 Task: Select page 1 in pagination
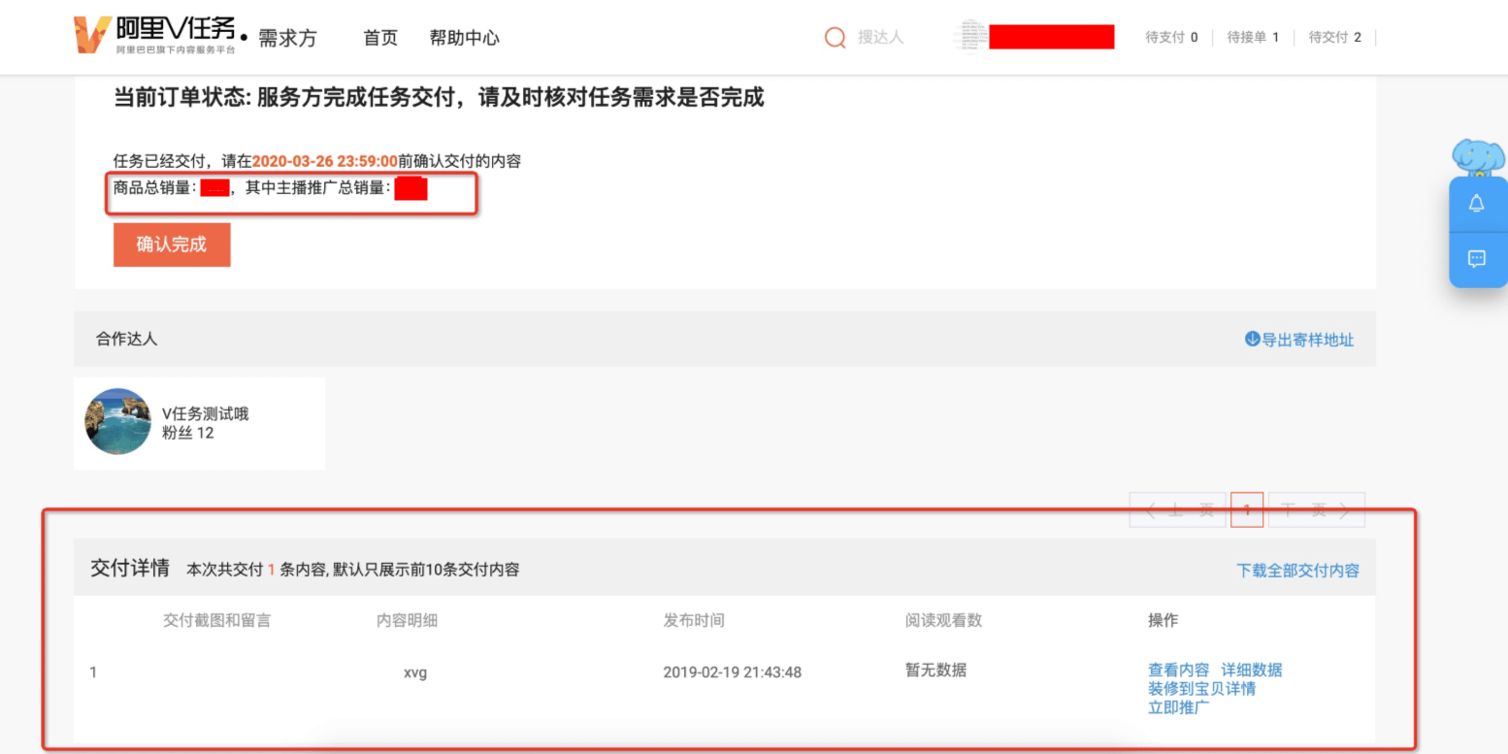1247,509
